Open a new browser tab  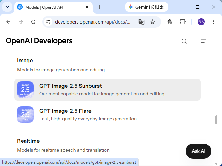(100, 7)
